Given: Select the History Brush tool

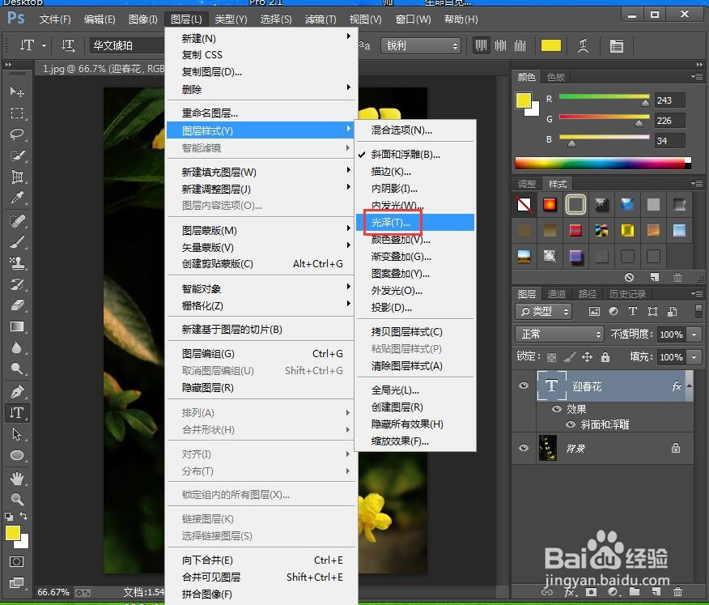Looking at the screenshot, I should coord(17,284).
